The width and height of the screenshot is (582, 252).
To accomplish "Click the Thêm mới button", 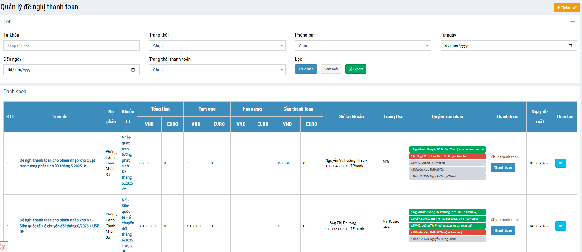I will [567, 7].
